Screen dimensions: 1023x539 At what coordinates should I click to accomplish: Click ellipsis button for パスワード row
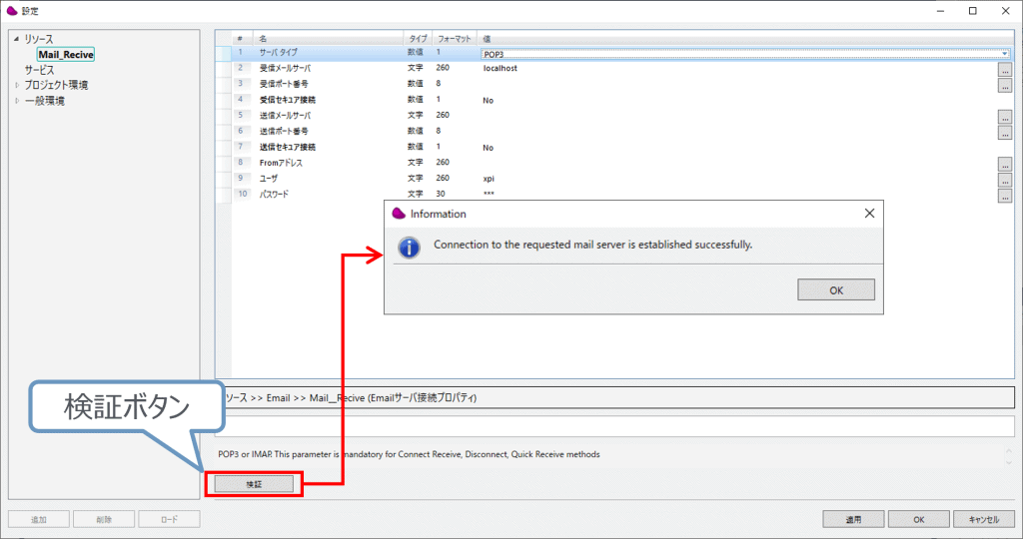pyautogui.click(x=1004, y=196)
